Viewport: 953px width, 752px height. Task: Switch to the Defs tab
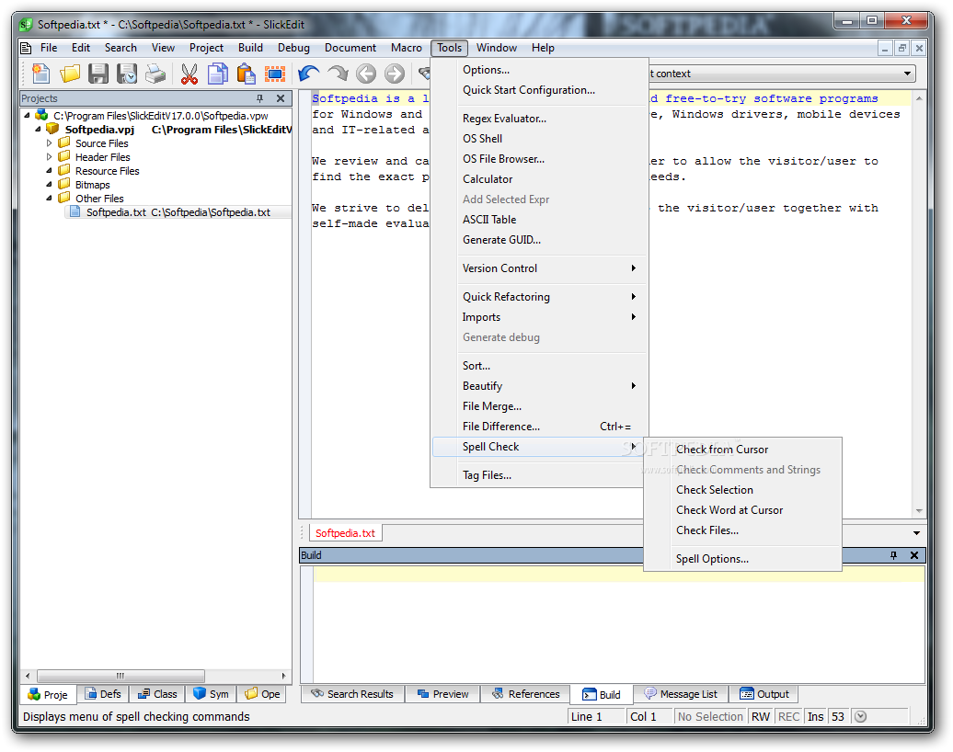tap(103, 694)
